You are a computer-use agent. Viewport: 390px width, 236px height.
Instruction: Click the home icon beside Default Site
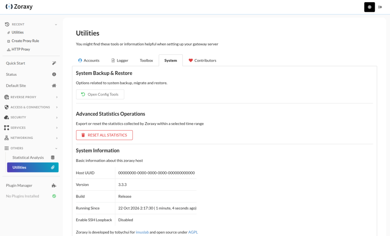[x=54, y=86]
